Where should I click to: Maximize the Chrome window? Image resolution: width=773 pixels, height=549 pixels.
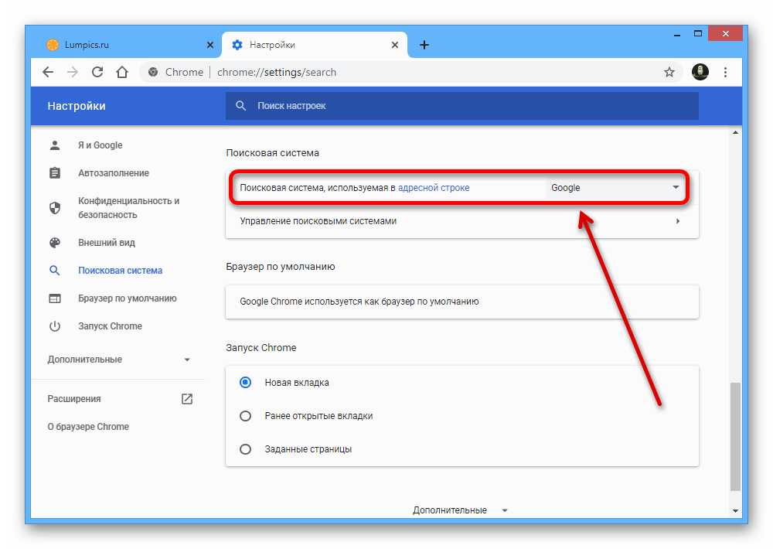pos(697,33)
